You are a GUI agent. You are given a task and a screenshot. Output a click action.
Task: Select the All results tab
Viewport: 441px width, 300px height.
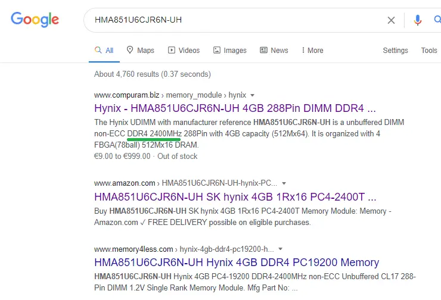coord(104,51)
